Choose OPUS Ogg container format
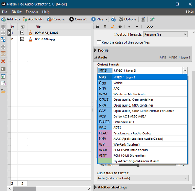Screen dimensions: 195x191 click(143, 100)
